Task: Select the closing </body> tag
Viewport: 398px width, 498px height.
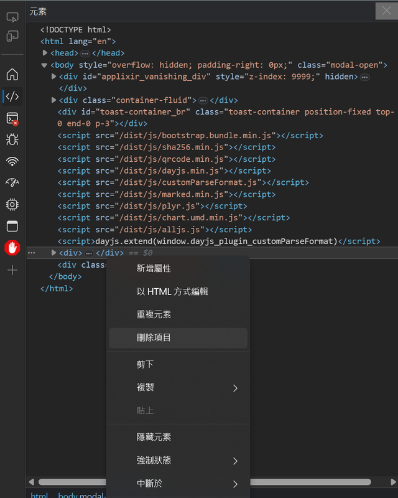Action: click(65, 276)
